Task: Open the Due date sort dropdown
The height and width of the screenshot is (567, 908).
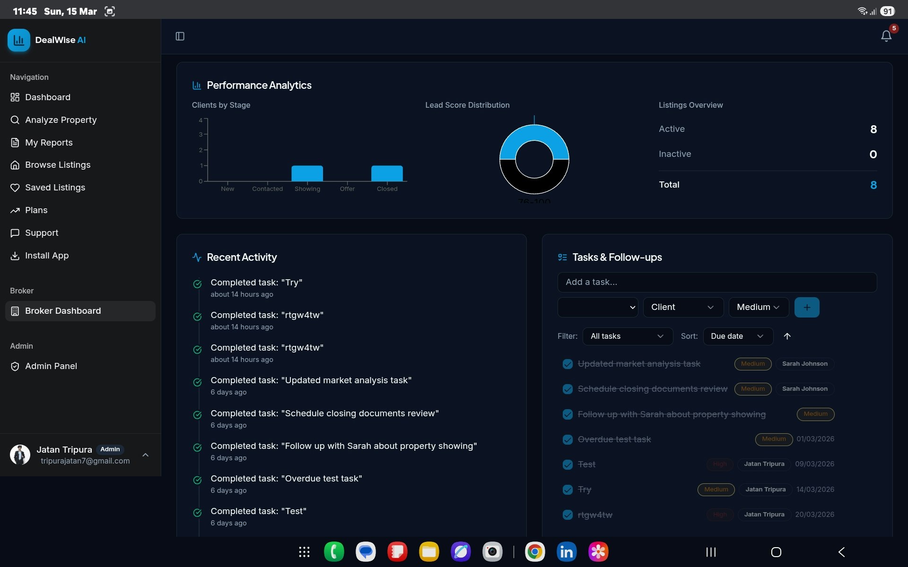Action: click(x=737, y=336)
